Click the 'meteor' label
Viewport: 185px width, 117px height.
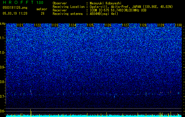42,9
